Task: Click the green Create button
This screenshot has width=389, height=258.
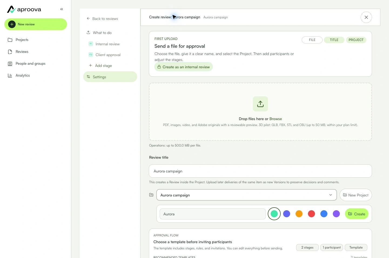Action: [x=357, y=214]
